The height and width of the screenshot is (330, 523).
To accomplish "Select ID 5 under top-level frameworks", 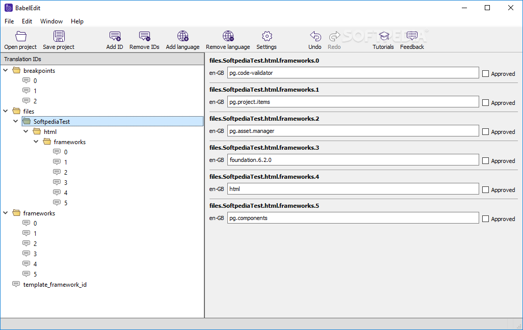I will [x=35, y=274].
